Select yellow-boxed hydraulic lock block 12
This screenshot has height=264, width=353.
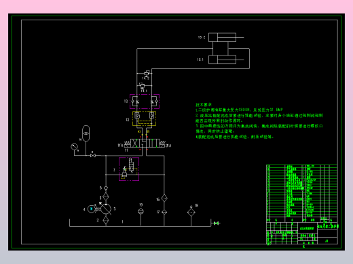[145, 118]
